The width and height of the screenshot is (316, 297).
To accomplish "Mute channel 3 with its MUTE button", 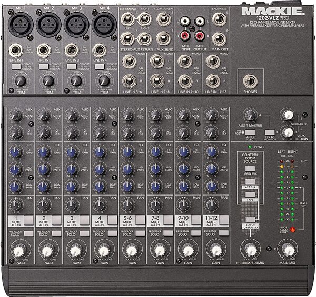I will pyautogui.click(x=84, y=220).
